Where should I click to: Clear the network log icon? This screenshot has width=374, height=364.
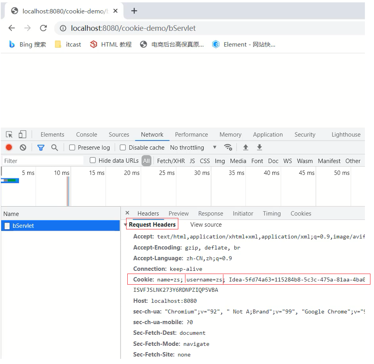click(x=23, y=148)
